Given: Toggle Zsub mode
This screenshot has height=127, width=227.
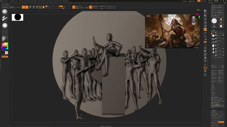Looking at the screenshot, I should click(x=65, y=6).
